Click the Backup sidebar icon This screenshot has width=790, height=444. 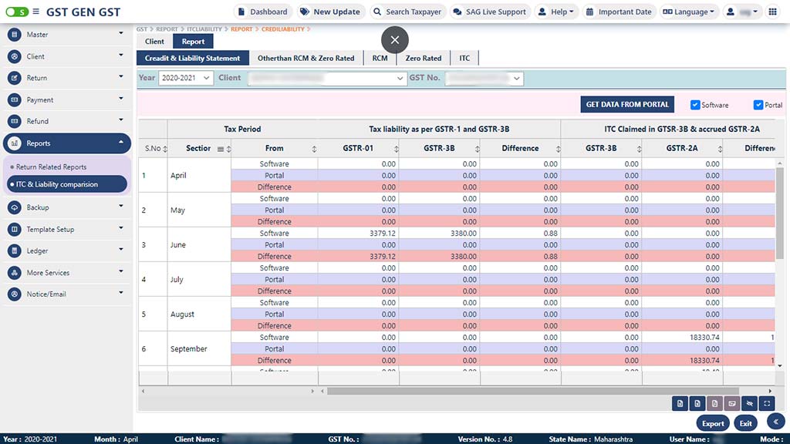pyautogui.click(x=14, y=207)
